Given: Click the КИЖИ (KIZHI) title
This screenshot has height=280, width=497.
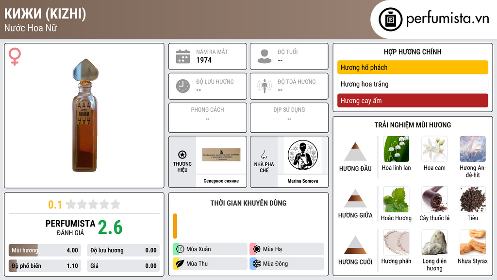Looking at the screenshot, I should coord(45,14).
